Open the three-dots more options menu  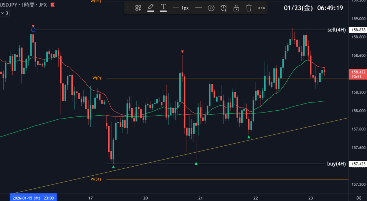[x=262, y=8]
